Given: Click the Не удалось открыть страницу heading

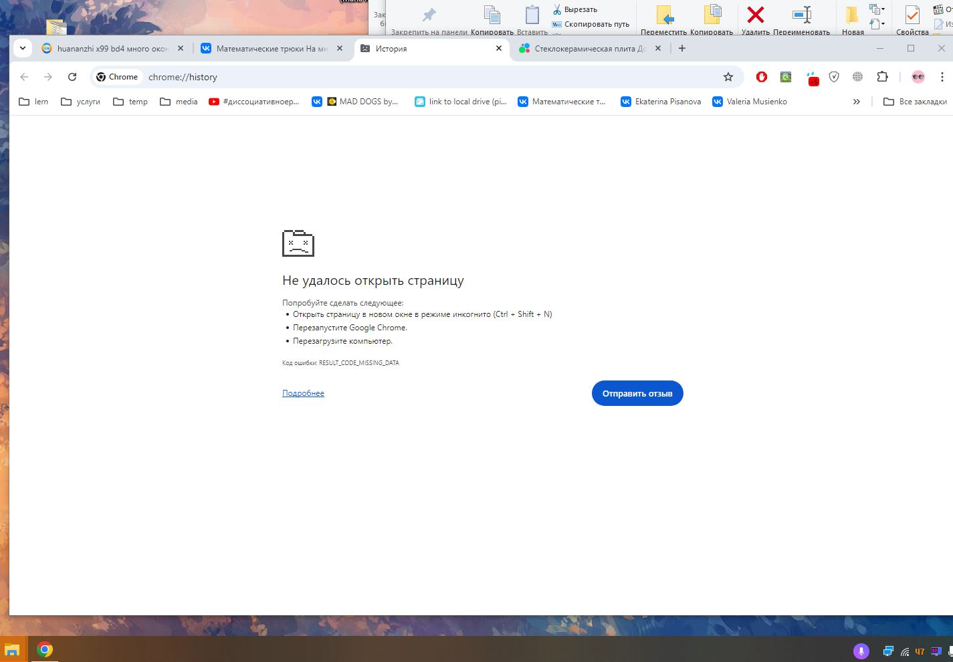Looking at the screenshot, I should tap(373, 280).
